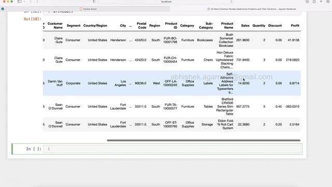Select product ID FUR-BO-10001798

[x=170, y=40]
